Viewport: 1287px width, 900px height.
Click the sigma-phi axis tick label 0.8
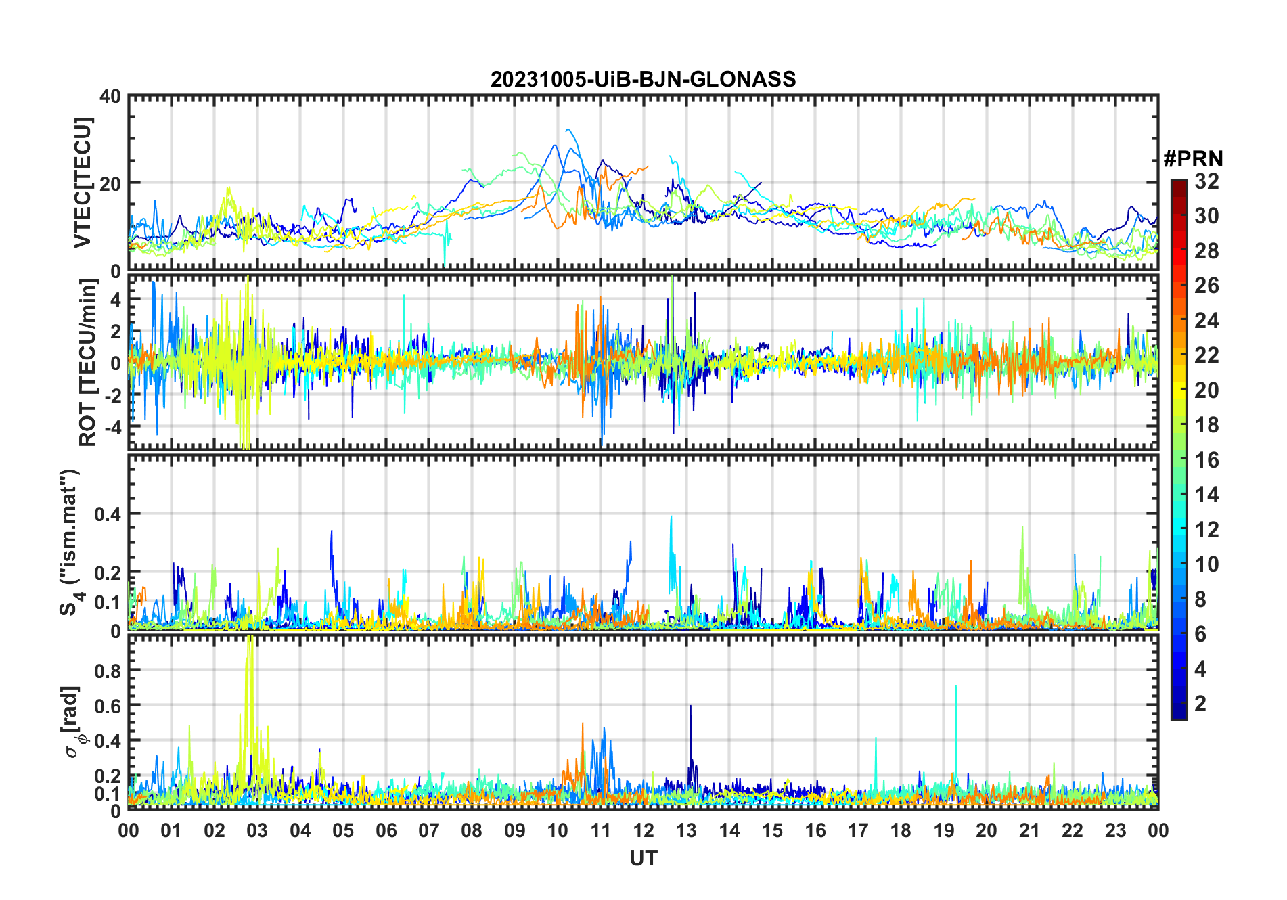click(108, 671)
